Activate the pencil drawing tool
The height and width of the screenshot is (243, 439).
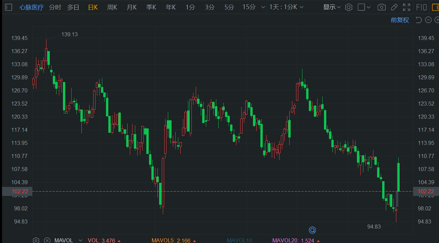(394, 7)
